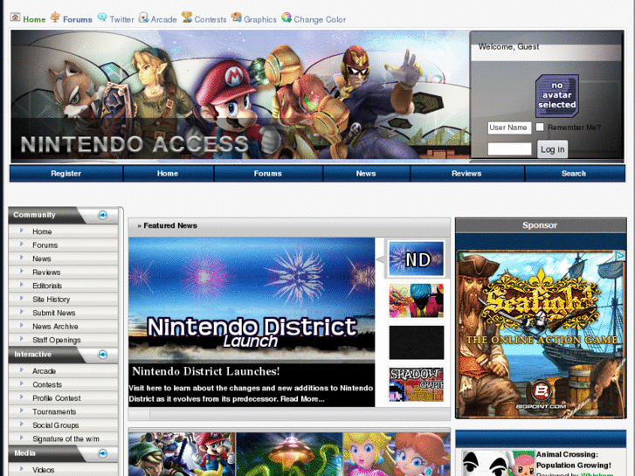The image size is (635, 476).
Task: Click the User Name input field
Action: point(509,128)
